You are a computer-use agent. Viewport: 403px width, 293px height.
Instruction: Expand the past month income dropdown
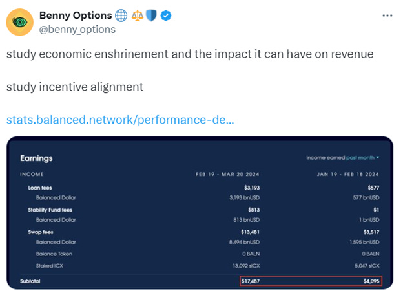tap(363, 158)
